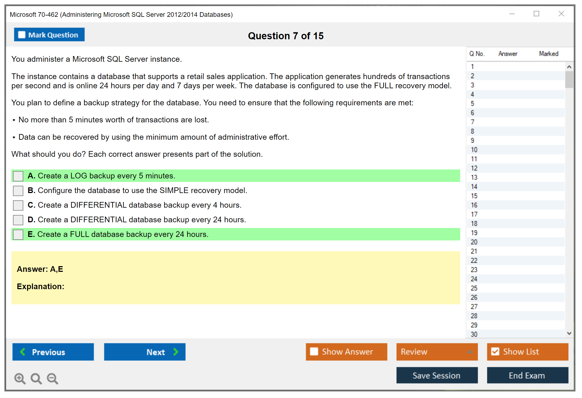Image resolution: width=582 pixels, height=398 pixels.
Task: Close the exam window
Action: coord(561,14)
